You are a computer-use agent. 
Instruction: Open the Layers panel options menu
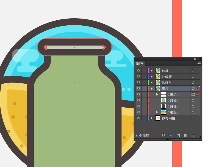(x=199, y=63)
